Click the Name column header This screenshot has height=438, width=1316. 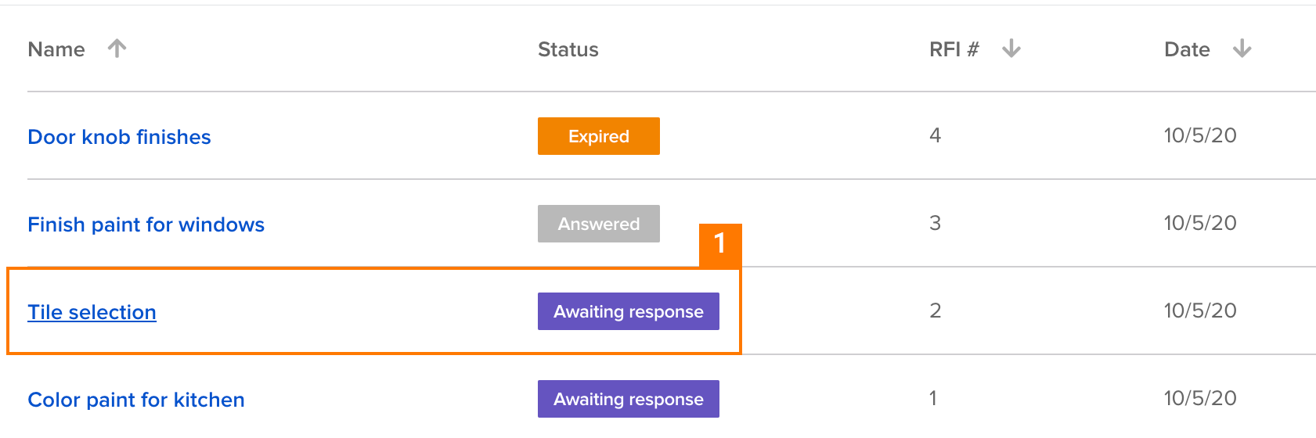tap(56, 49)
